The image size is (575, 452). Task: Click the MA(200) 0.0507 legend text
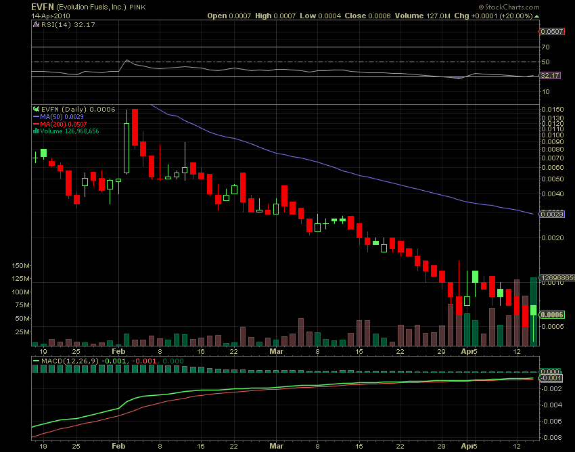[x=64, y=124]
